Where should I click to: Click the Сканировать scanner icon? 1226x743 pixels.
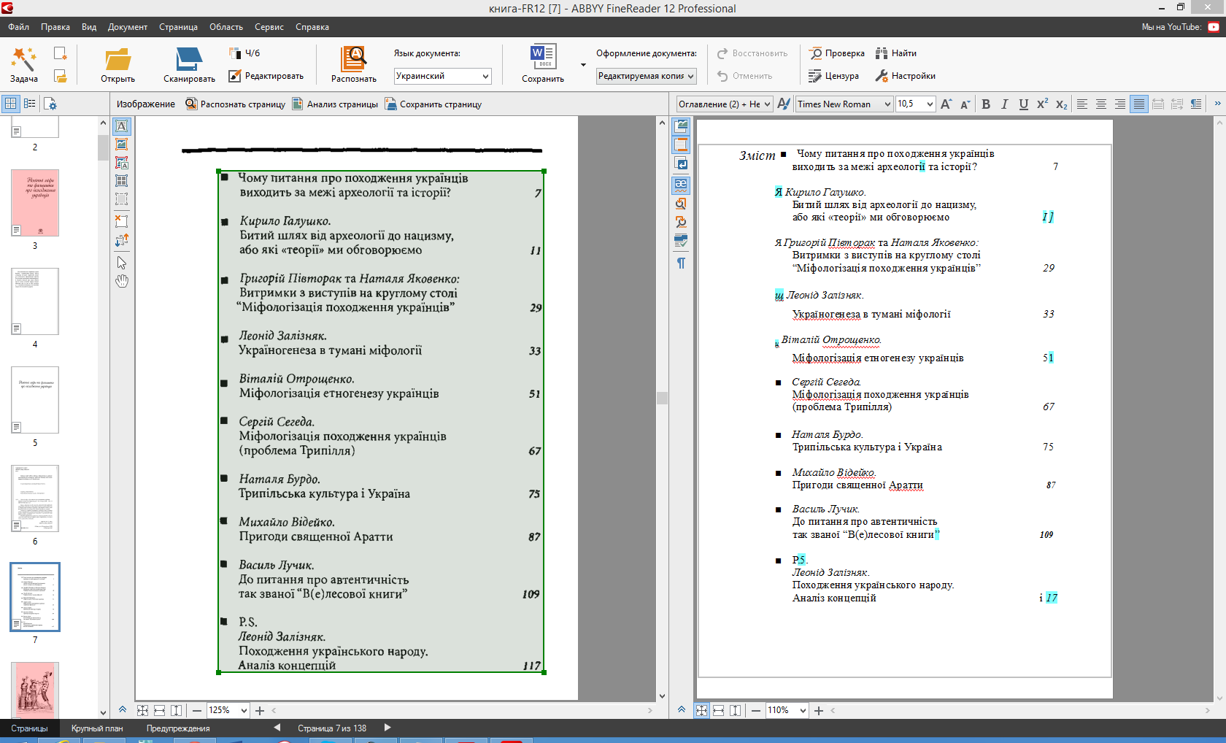tap(189, 58)
